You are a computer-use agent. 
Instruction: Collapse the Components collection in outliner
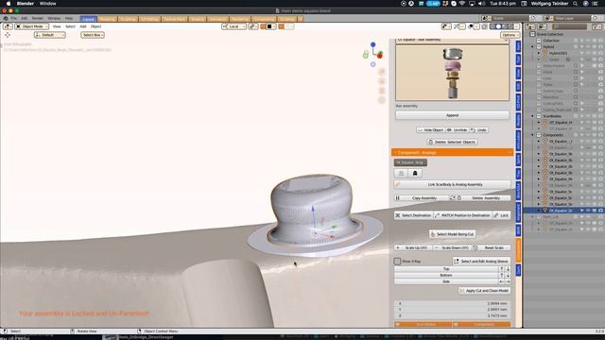tap(533, 135)
